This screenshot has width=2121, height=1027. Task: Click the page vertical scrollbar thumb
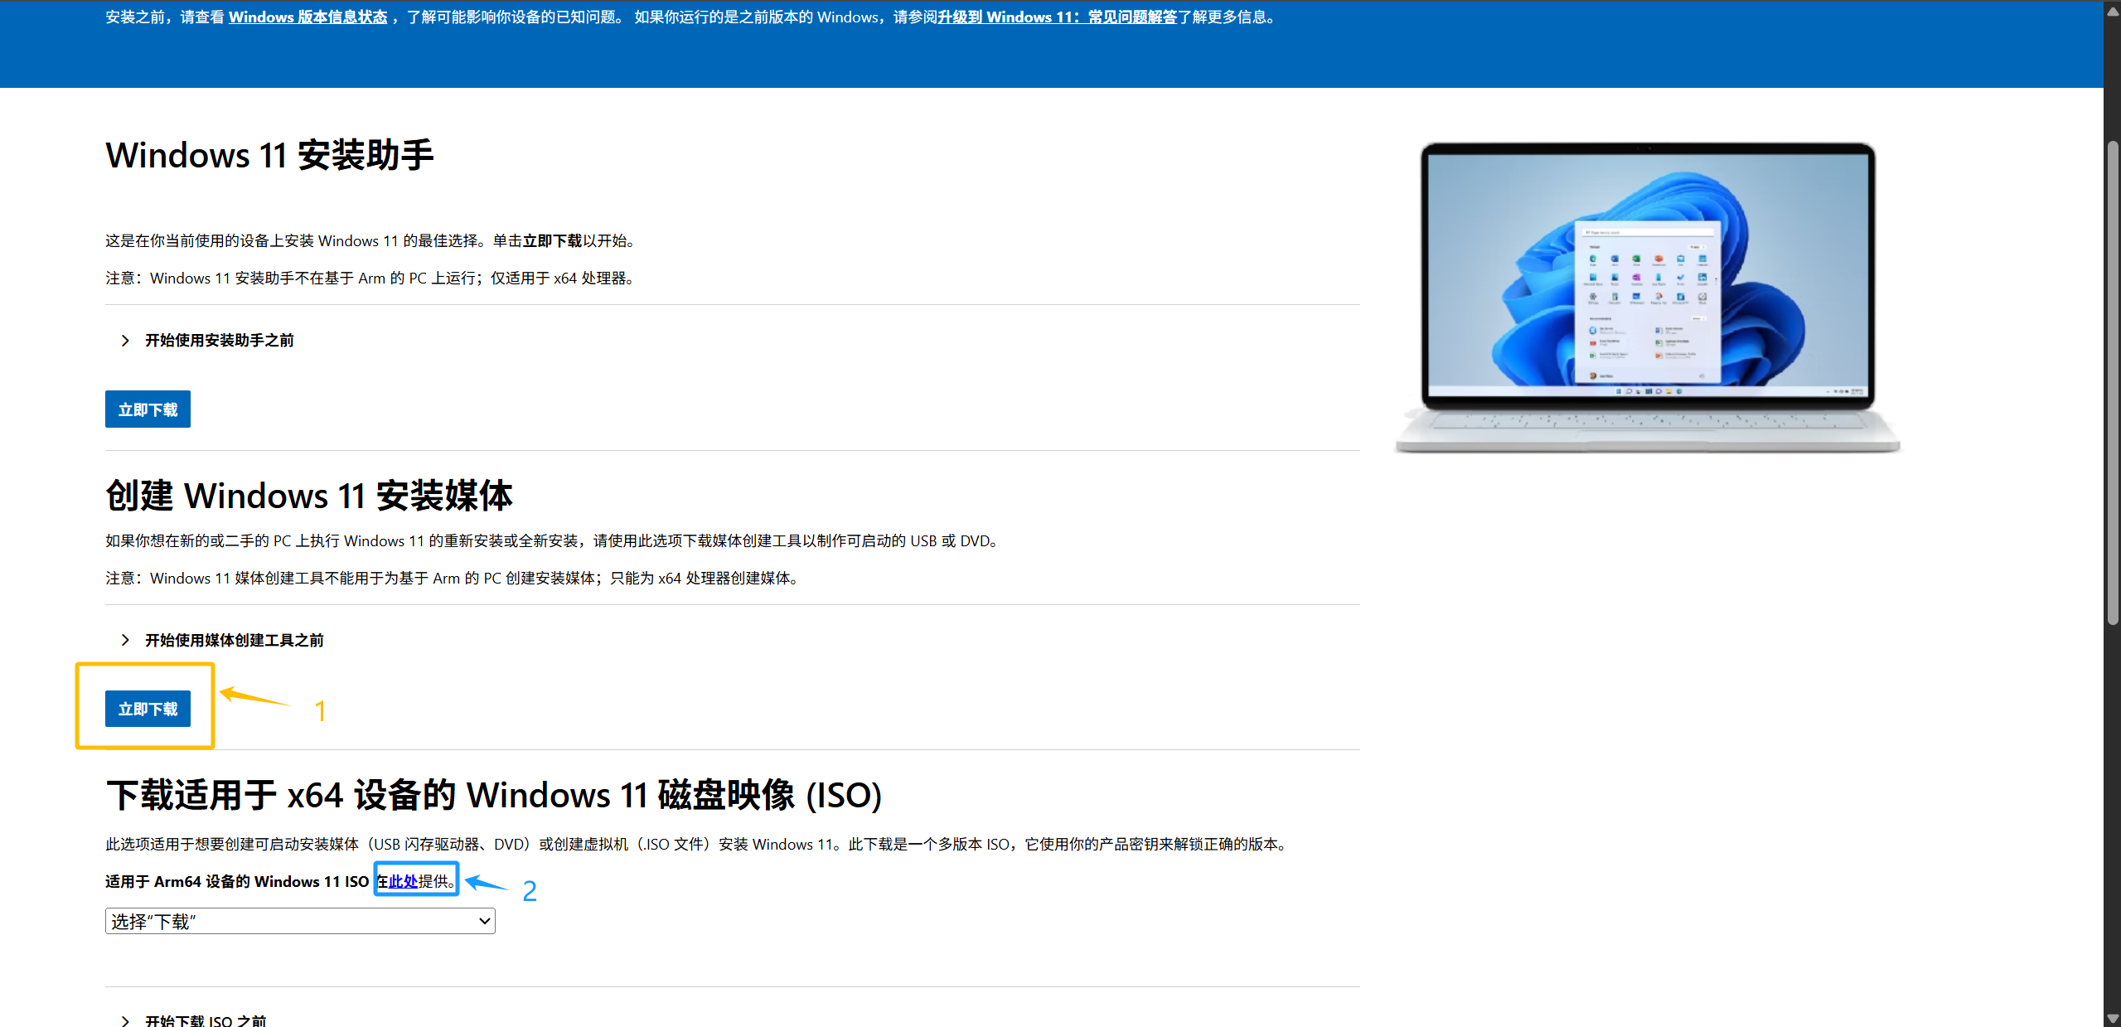coord(2113,383)
